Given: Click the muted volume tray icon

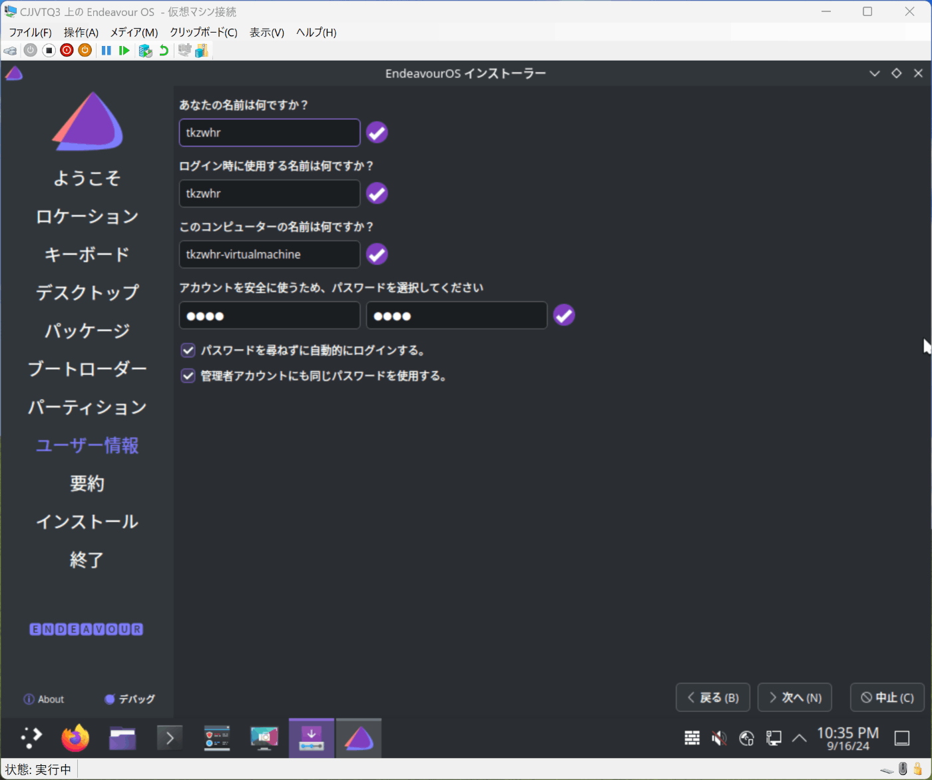Looking at the screenshot, I should 719,737.
